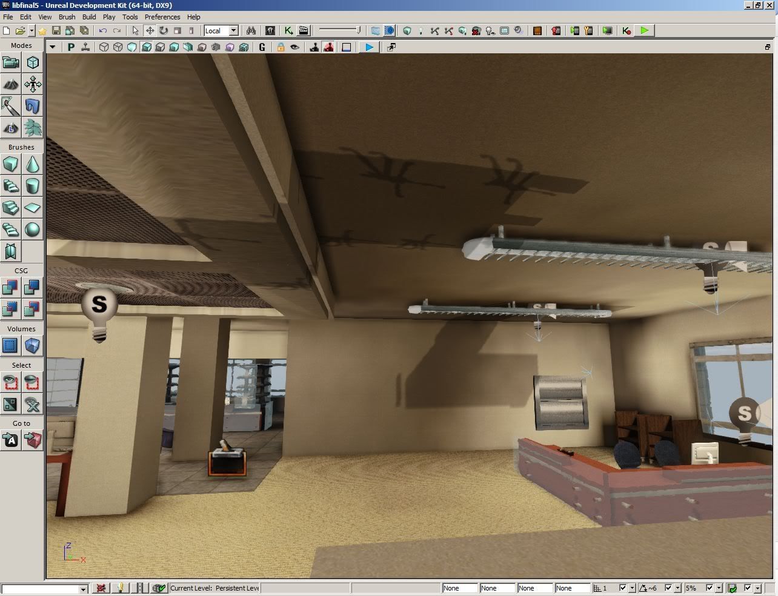The width and height of the screenshot is (778, 596).
Task: Go to builder brush icon
Action: click(32, 440)
